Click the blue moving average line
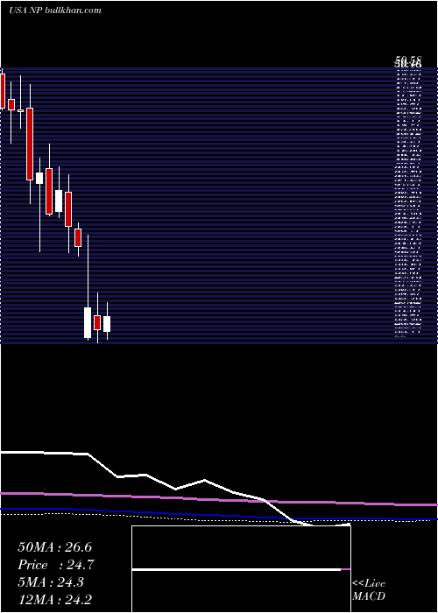This screenshot has width=438, height=613. click(219, 515)
